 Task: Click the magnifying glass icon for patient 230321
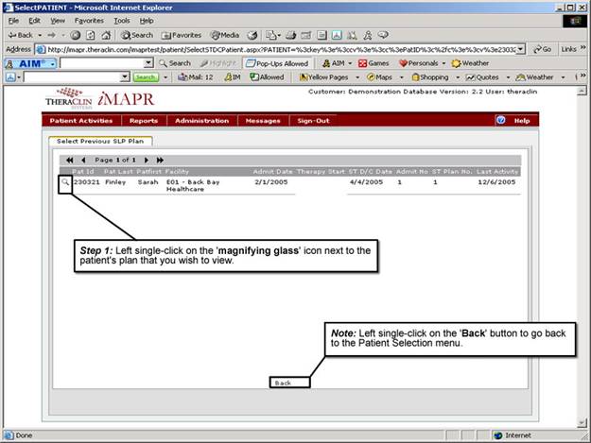[x=64, y=181]
